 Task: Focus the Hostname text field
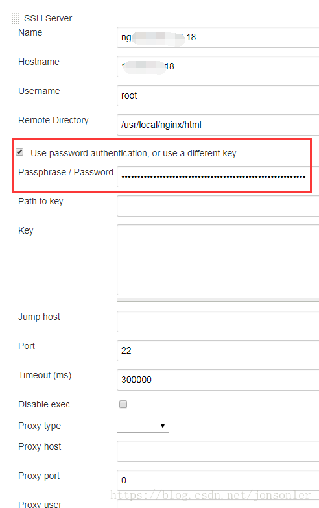point(218,66)
